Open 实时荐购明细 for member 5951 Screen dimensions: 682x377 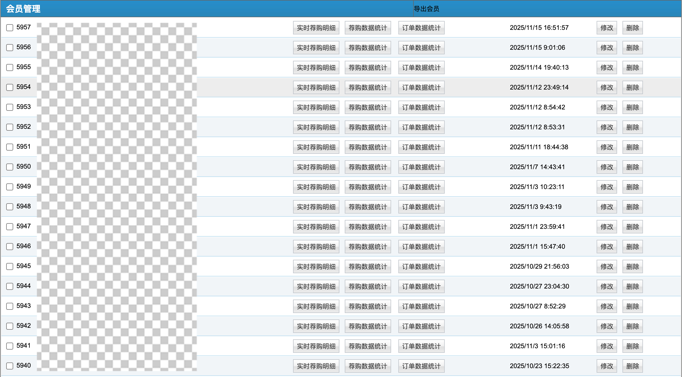(316, 147)
